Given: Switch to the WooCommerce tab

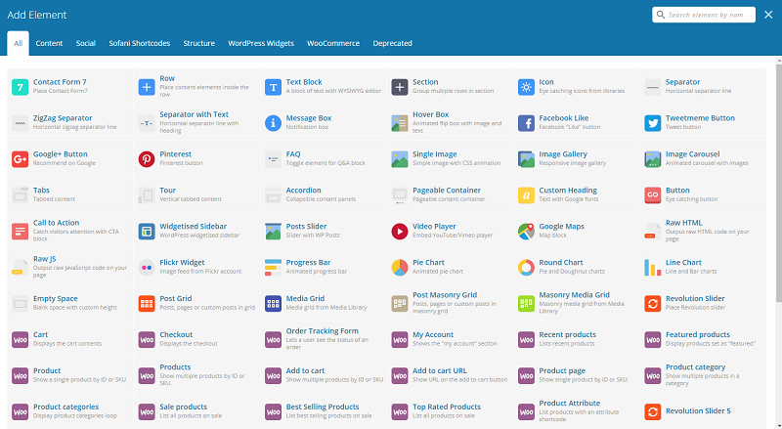Looking at the screenshot, I should pos(333,43).
